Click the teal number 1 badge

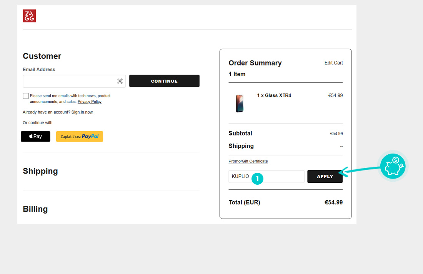pyautogui.click(x=257, y=179)
